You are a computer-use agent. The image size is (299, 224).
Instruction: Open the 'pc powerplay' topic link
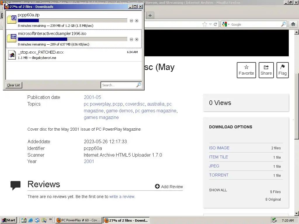coord(97,104)
